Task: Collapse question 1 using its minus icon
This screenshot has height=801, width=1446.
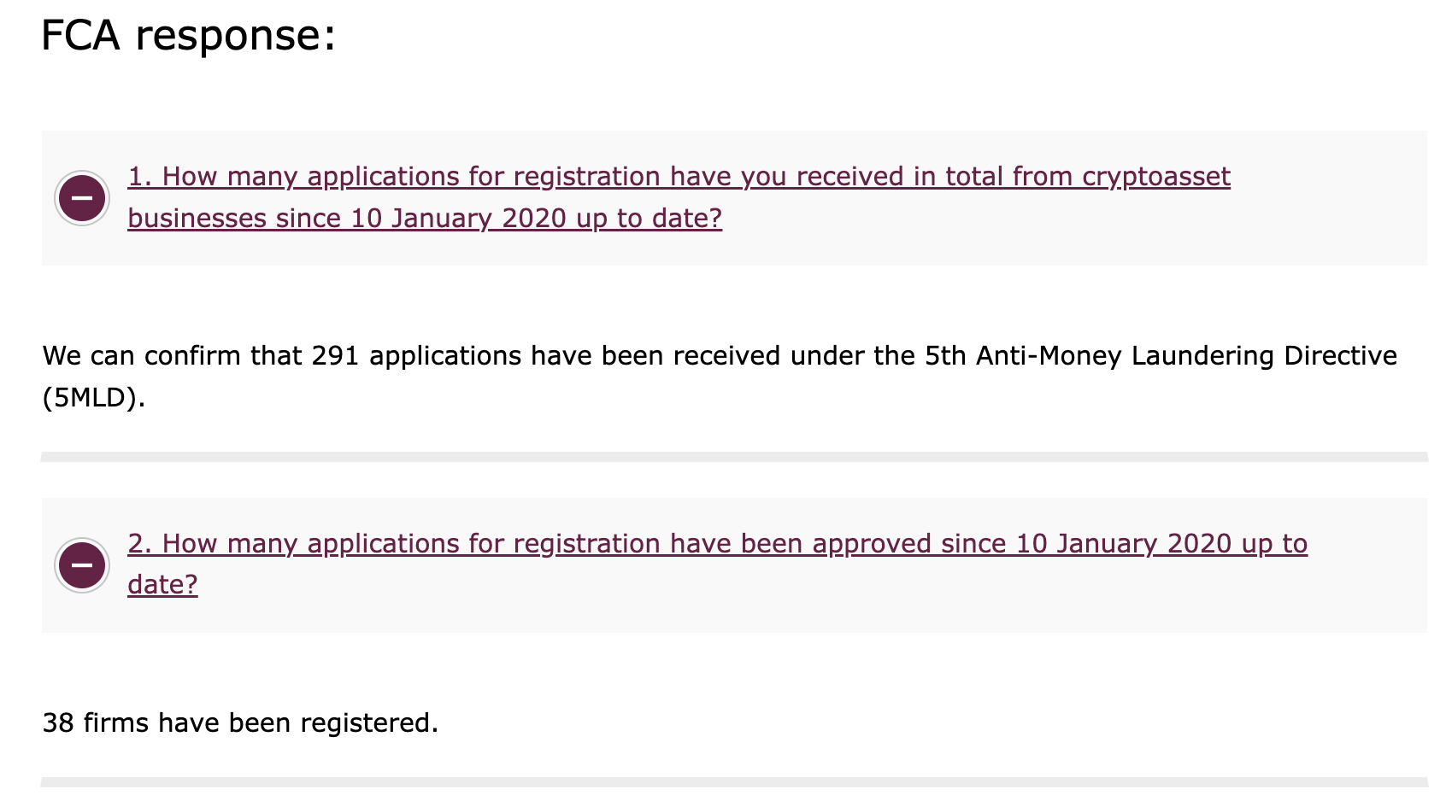Action: [x=82, y=198]
